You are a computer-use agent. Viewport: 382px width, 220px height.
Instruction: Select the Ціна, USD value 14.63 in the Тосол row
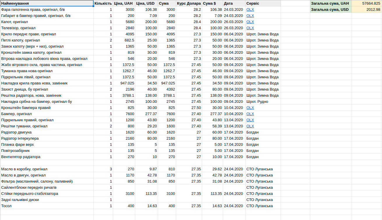pyautogui.click(x=146, y=206)
